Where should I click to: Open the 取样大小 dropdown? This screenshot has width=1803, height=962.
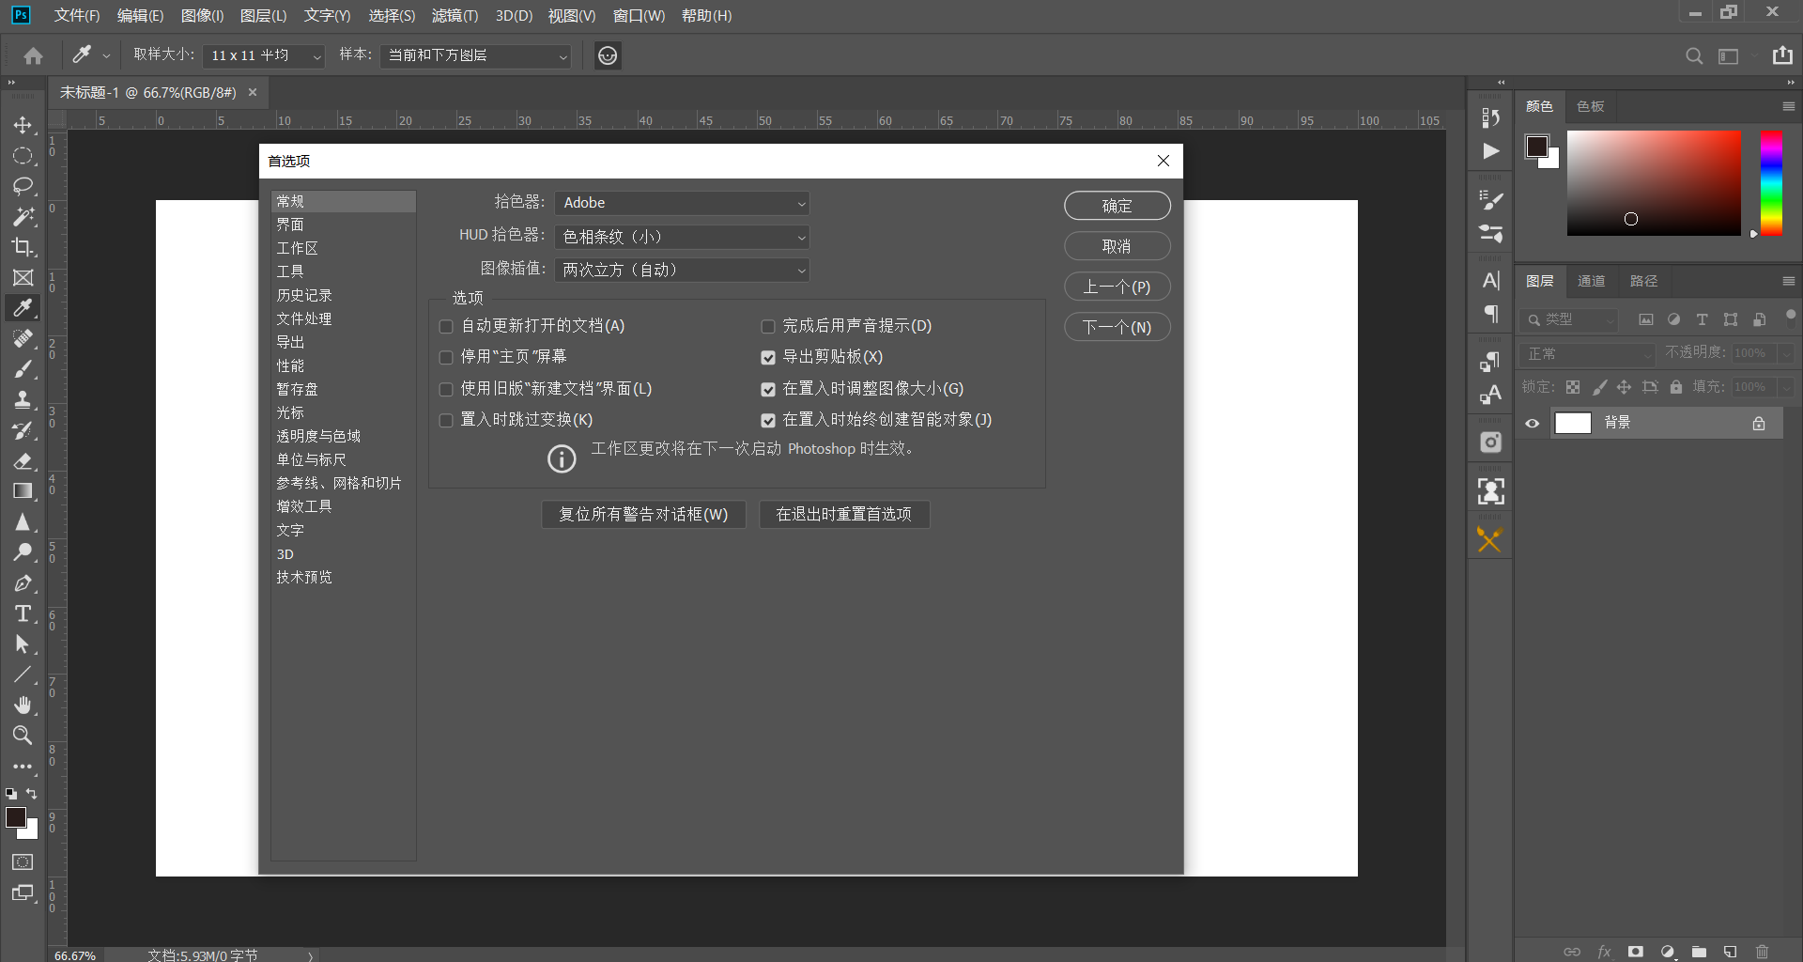tap(264, 56)
